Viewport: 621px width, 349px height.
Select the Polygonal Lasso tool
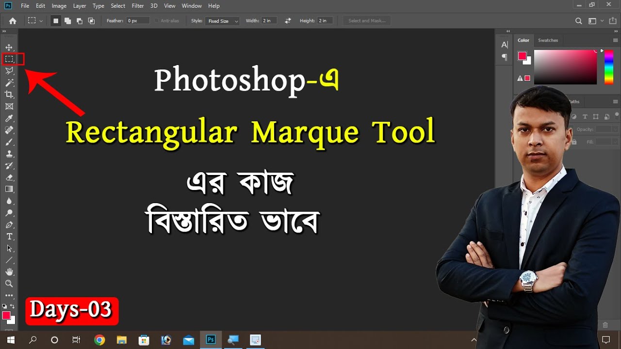[9, 71]
